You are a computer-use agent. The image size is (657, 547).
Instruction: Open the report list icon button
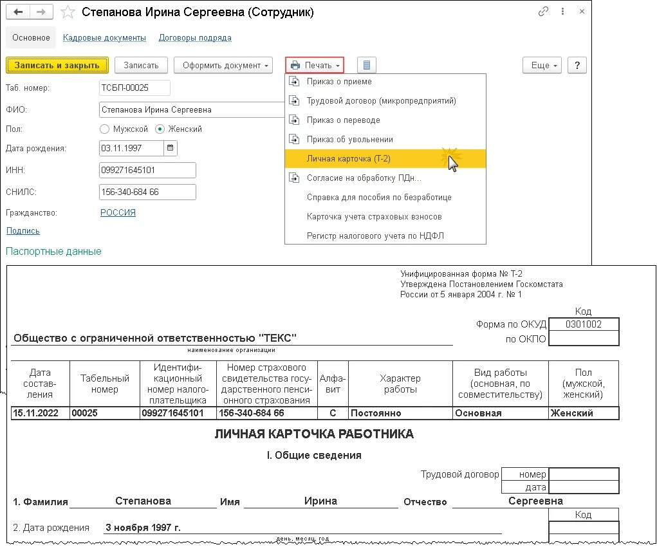click(x=367, y=66)
